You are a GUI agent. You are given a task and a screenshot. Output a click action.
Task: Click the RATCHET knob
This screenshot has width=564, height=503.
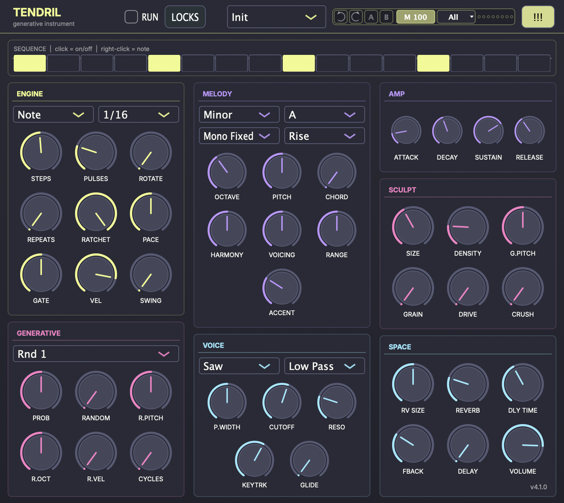[x=96, y=213]
